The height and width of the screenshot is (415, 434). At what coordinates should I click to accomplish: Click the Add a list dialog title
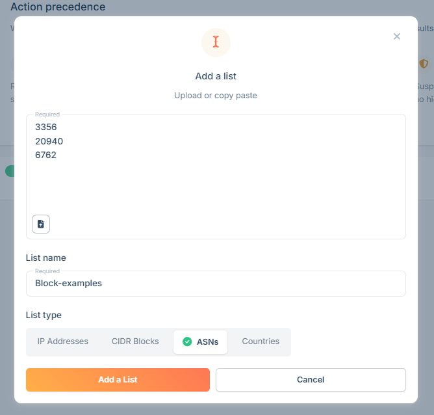click(x=216, y=76)
